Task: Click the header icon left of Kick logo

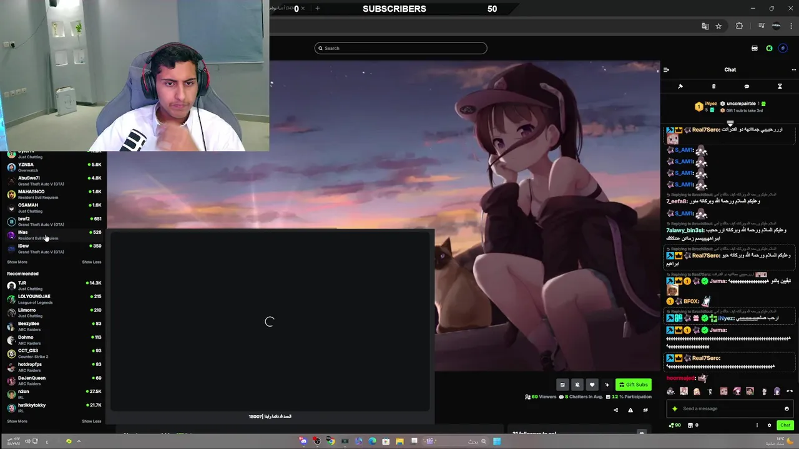Action: [x=755, y=48]
